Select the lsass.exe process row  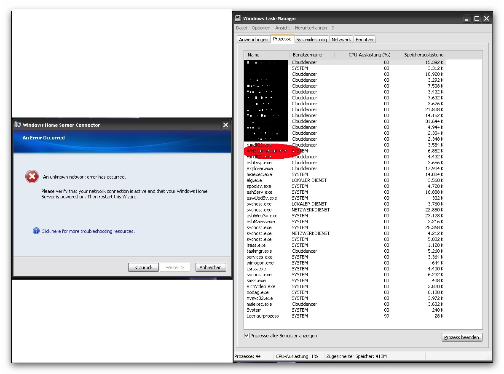point(345,245)
